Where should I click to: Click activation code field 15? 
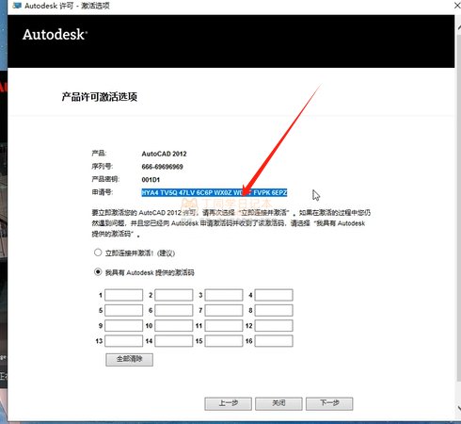[224, 341]
